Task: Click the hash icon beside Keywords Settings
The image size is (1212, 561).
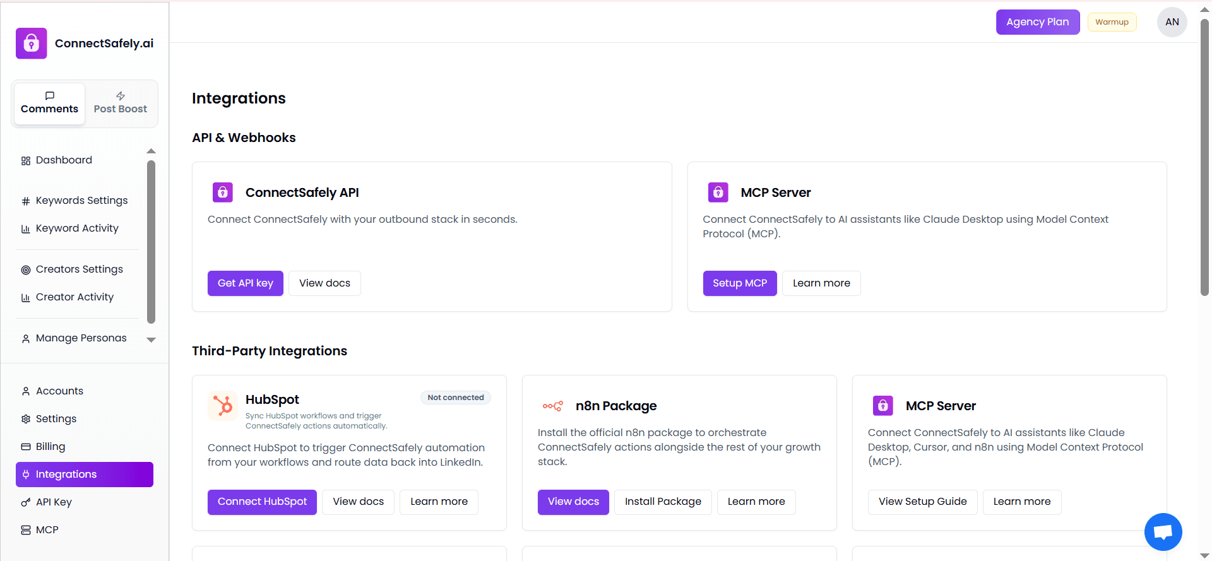Action: [26, 201]
